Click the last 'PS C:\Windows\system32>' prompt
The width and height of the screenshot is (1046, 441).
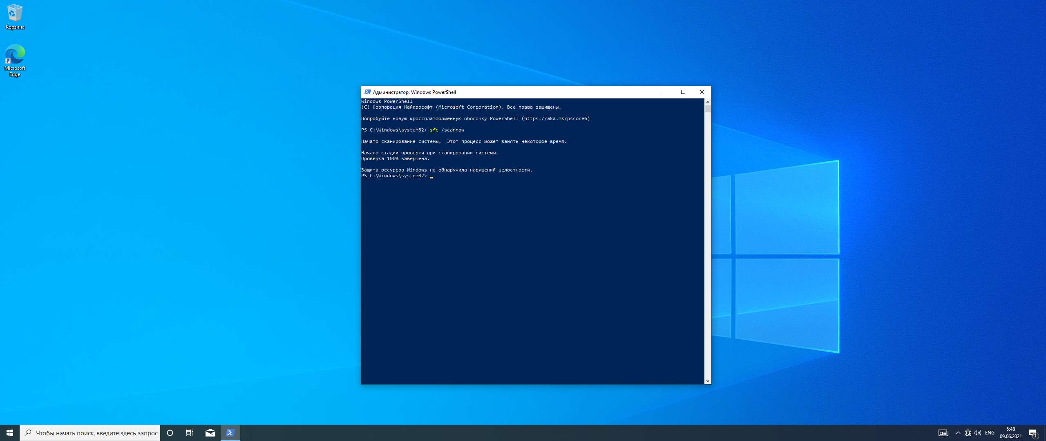point(394,176)
